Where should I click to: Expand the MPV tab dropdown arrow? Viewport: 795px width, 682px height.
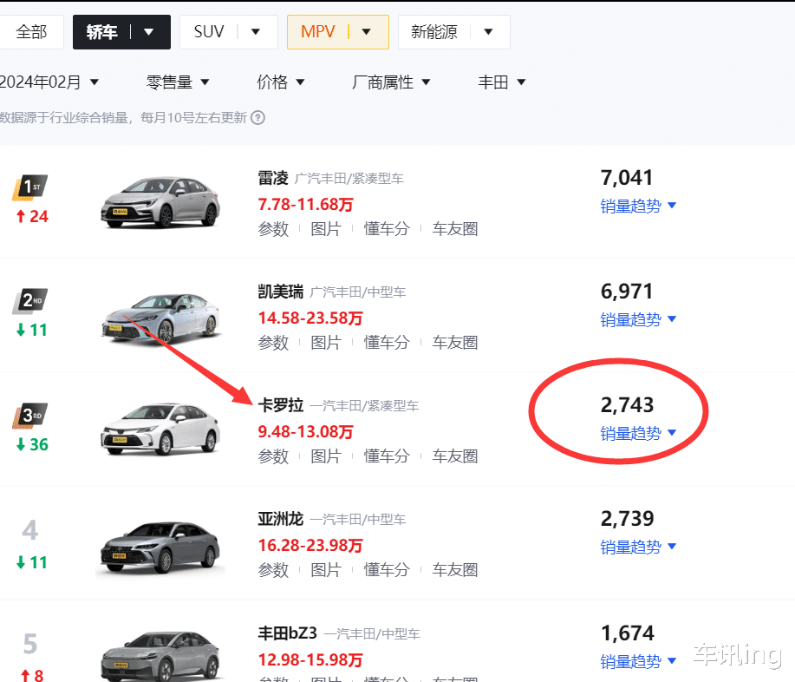[366, 32]
